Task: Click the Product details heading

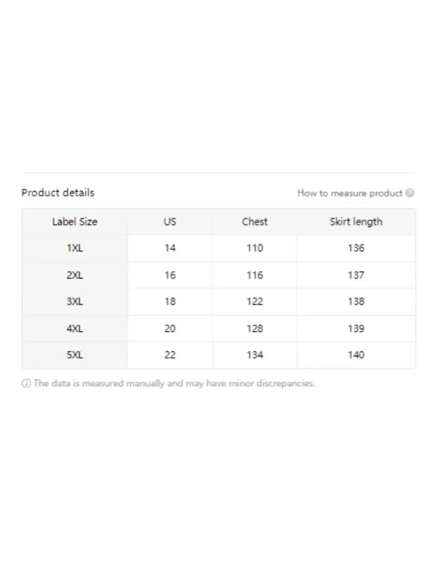Action: tap(58, 193)
